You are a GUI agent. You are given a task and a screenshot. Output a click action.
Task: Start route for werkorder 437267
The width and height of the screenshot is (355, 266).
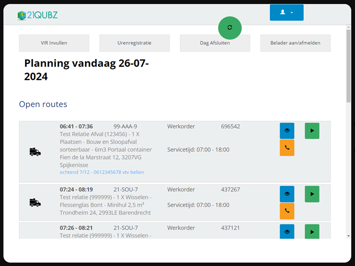click(x=312, y=194)
